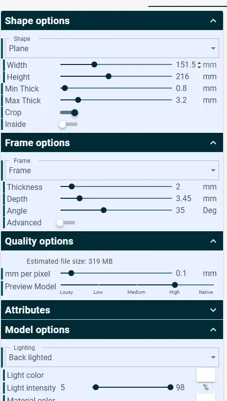Turn on the Advanced frame toggle

66,223
